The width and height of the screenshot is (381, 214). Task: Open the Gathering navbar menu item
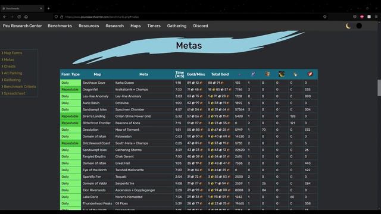[x=177, y=26]
